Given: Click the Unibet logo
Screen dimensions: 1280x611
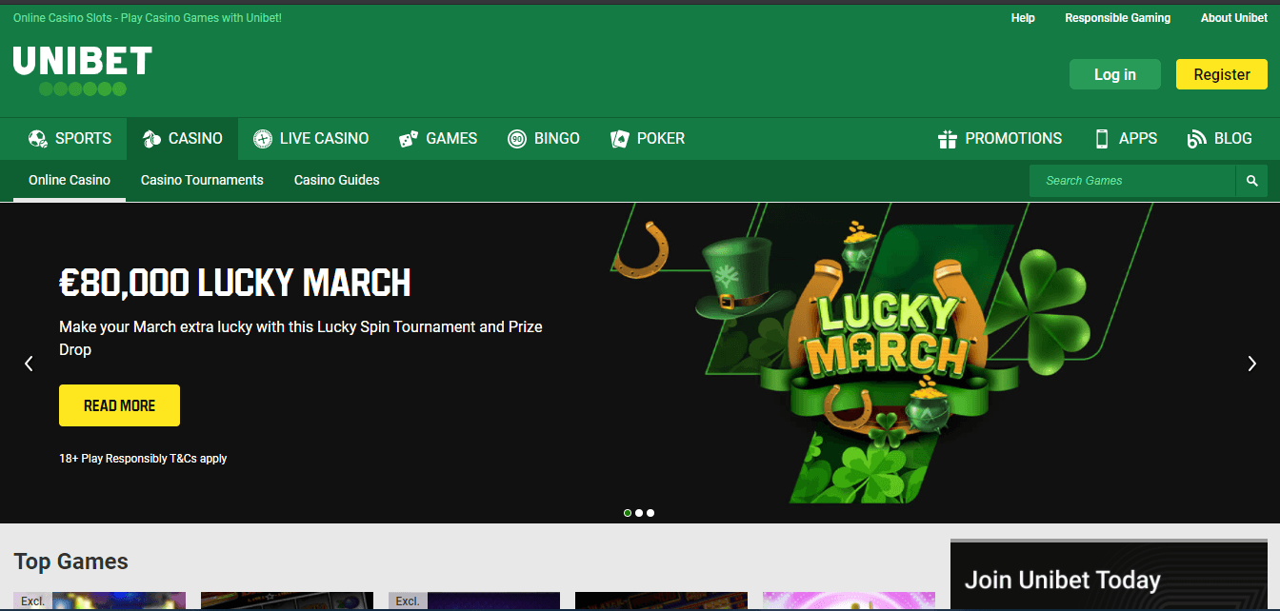Looking at the screenshot, I should click(83, 71).
